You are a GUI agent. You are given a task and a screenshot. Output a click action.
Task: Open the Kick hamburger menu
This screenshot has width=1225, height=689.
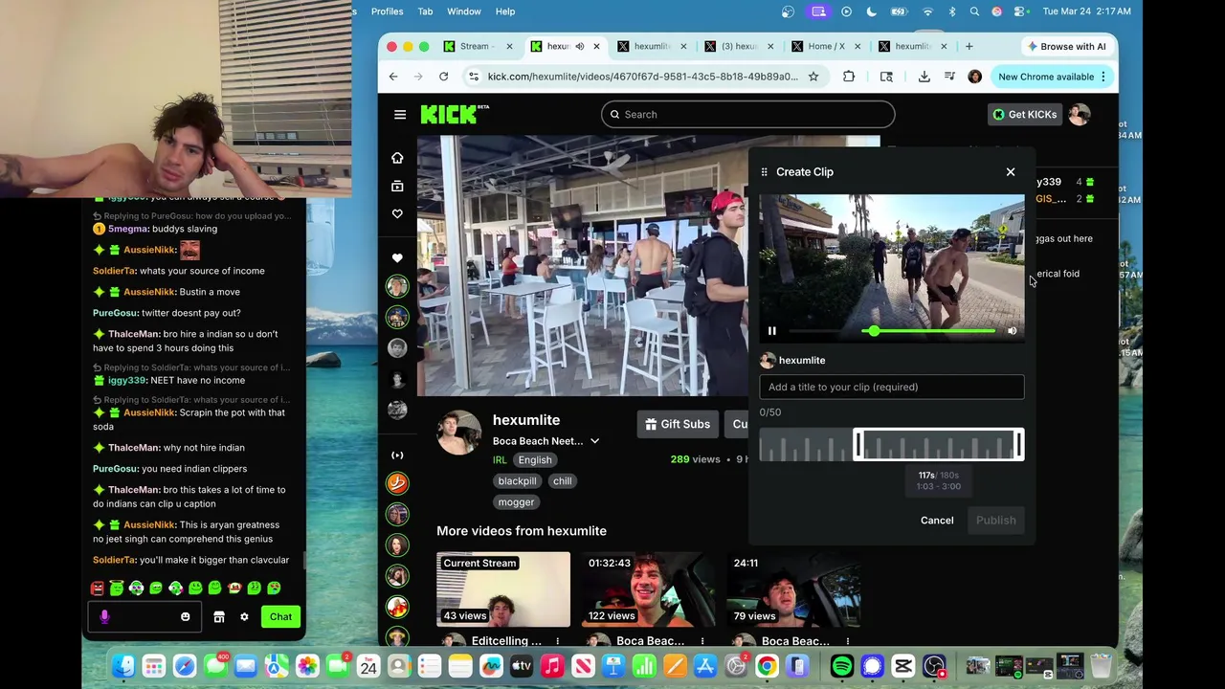(400, 115)
